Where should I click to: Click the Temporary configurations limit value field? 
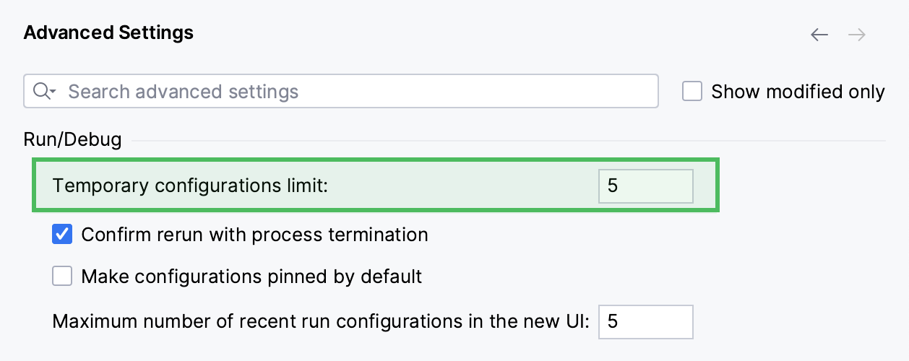(x=646, y=186)
